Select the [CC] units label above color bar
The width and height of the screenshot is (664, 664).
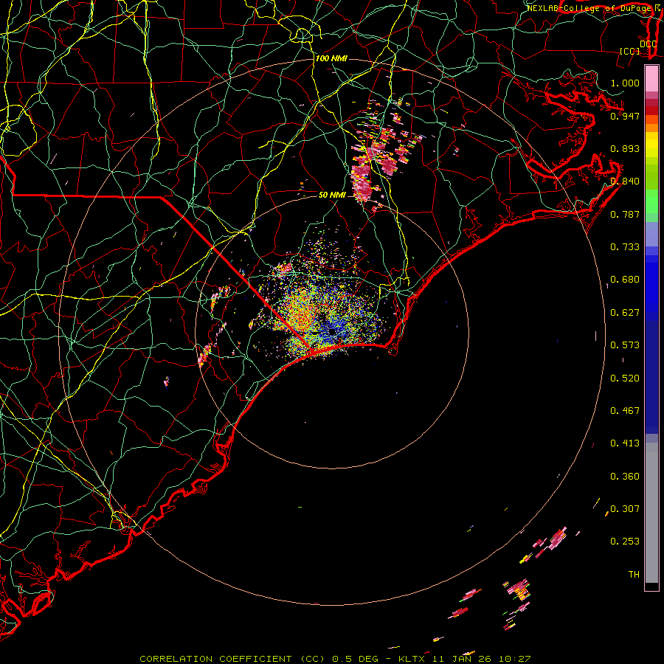629,51
